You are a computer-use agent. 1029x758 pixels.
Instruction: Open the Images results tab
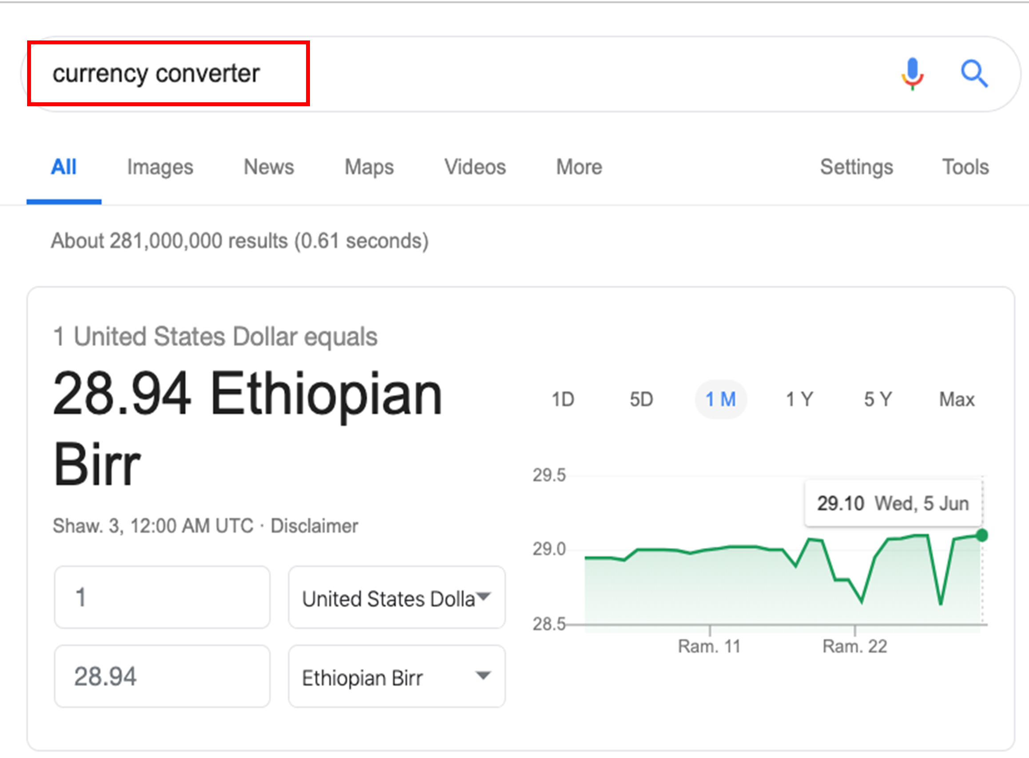pyautogui.click(x=160, y=167)
